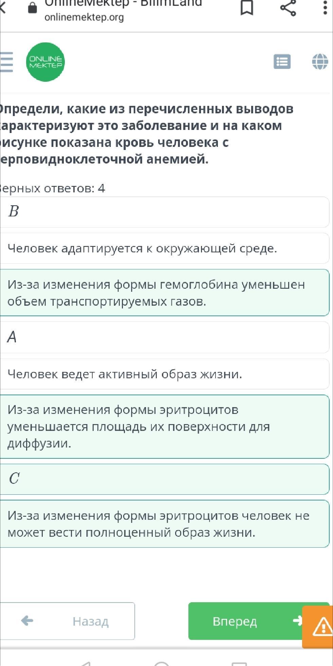Deselect answer option C
Screen dimensions: 333x666
pos(164,479)
